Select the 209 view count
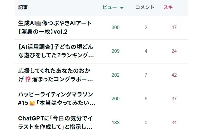This screenshot has width=204, height=134. (115, 51)
